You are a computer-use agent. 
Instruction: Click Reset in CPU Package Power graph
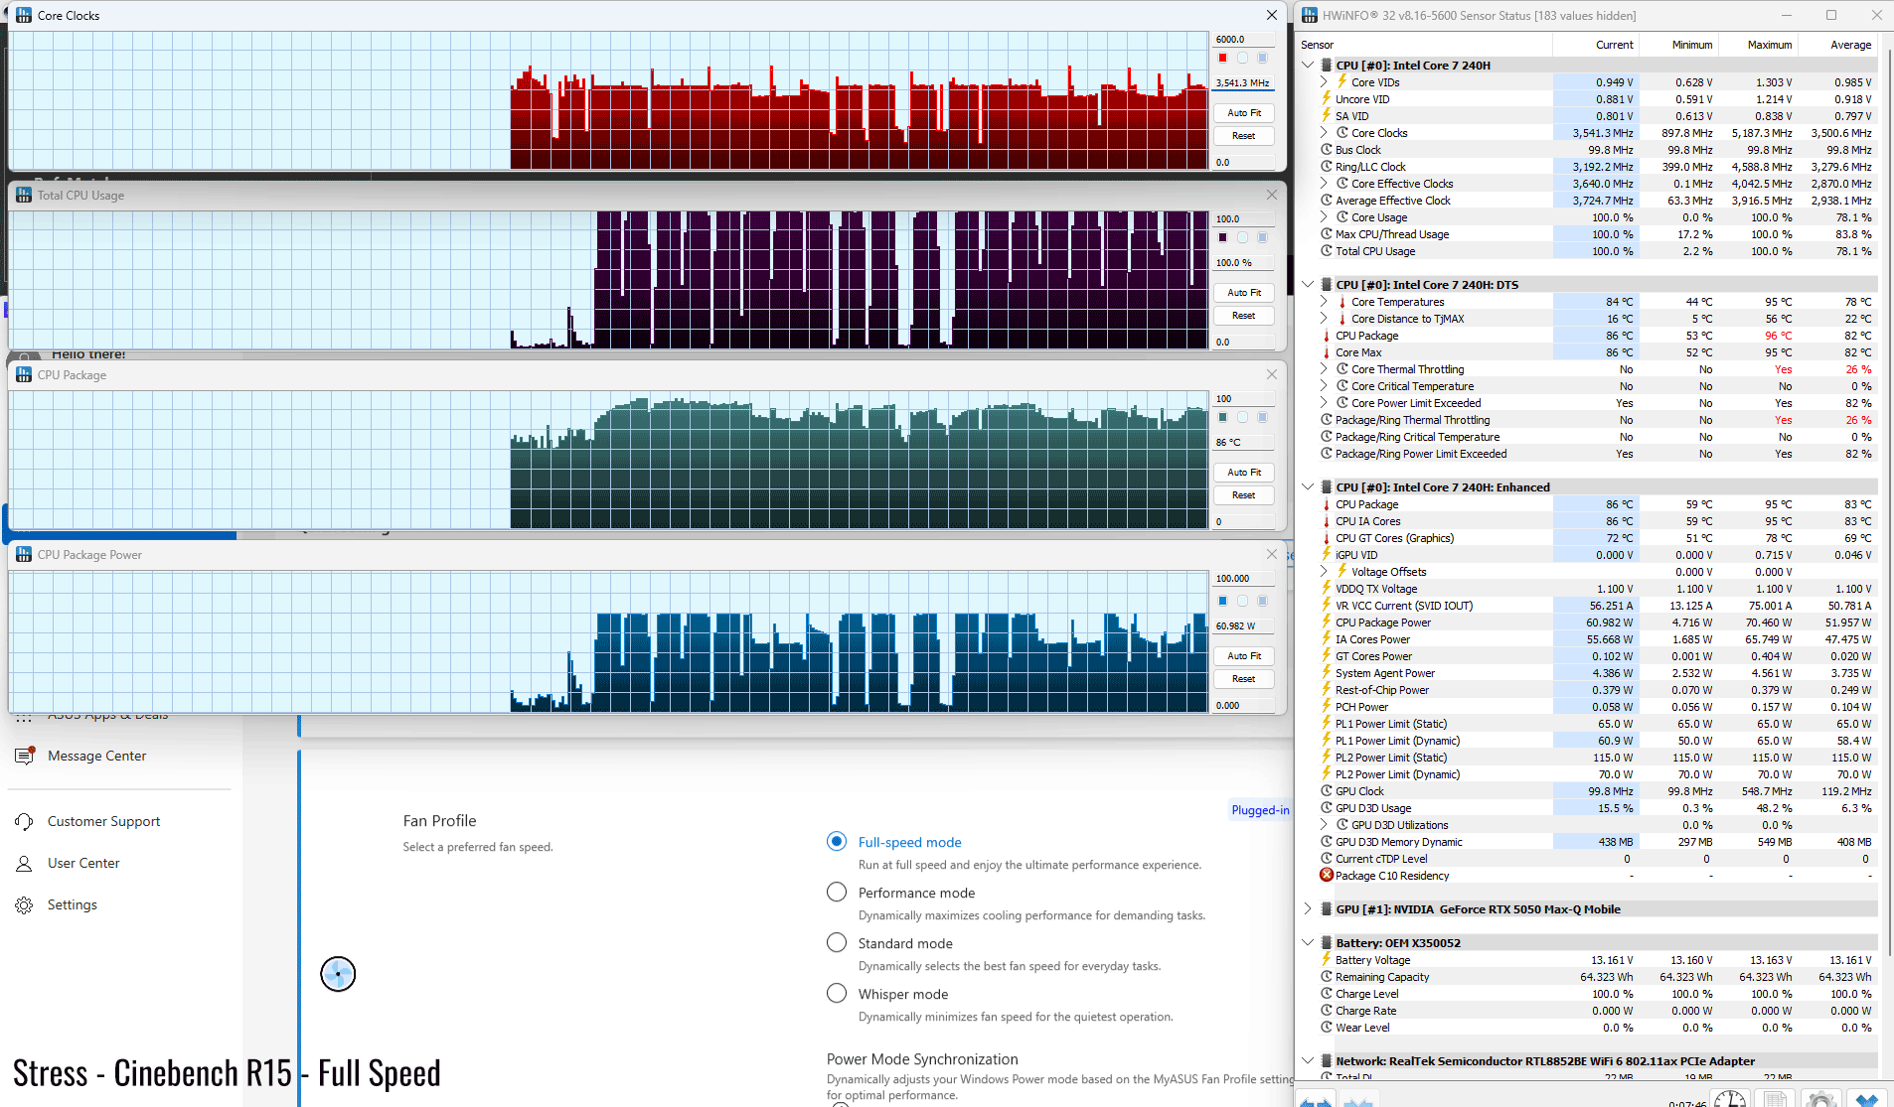[x=1244, y=679]
